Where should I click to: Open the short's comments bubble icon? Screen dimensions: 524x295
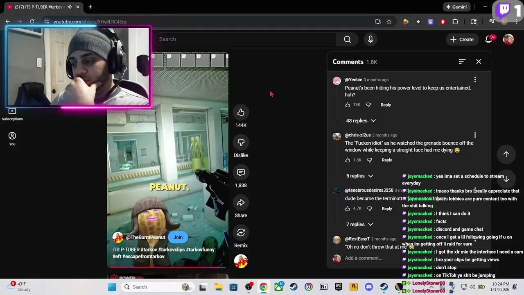(241, 172)
